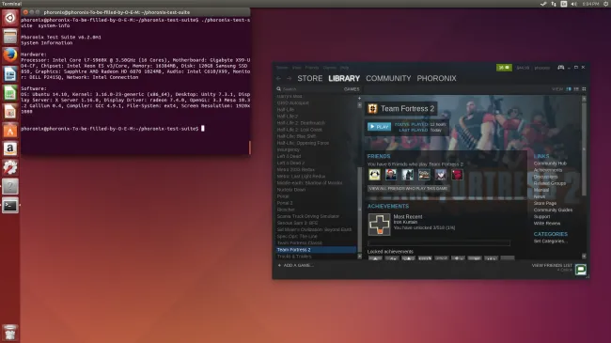Open the Trash in the launcher
Screen dimensions: 611x343
click(10, 333)
